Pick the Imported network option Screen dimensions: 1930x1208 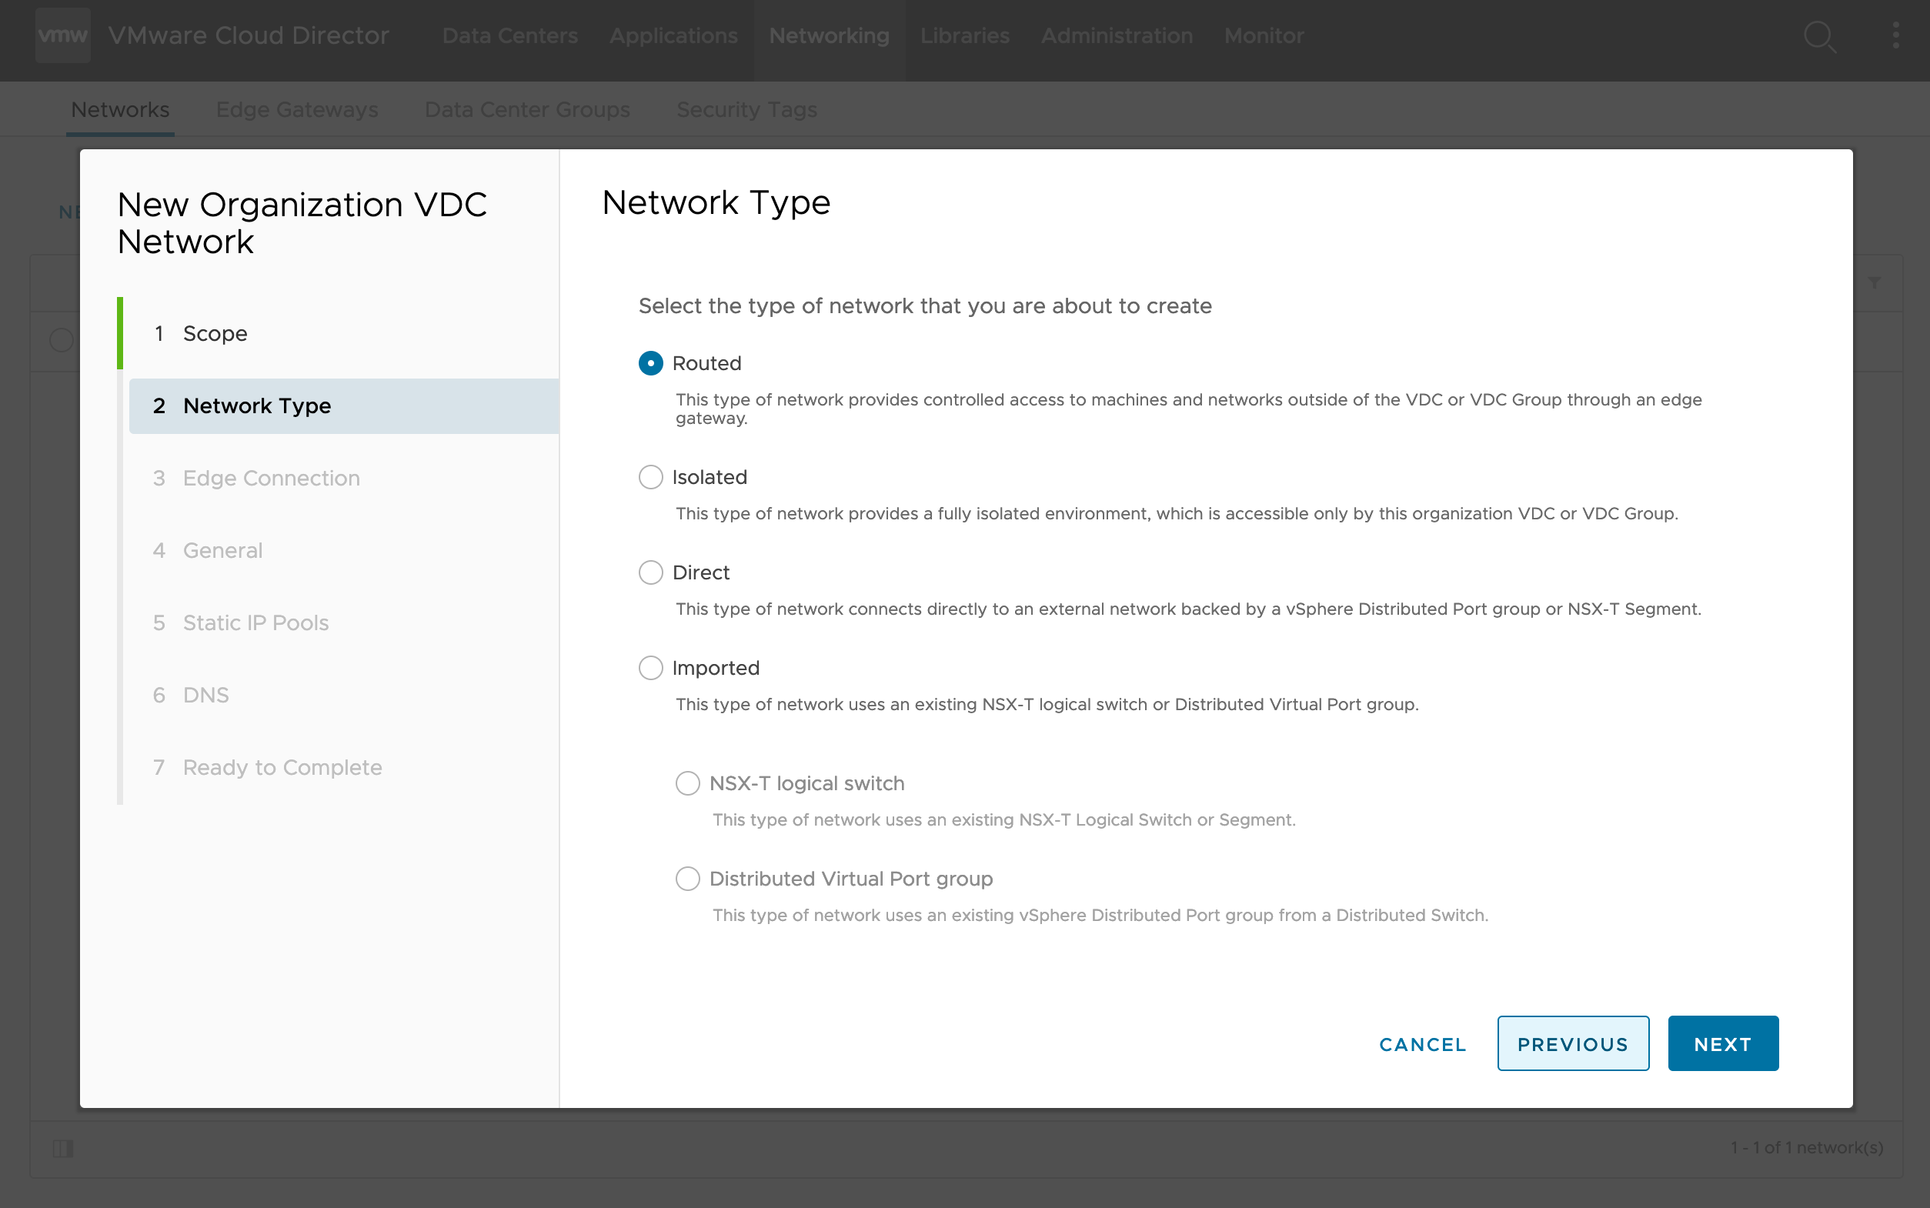coord(650,668)
